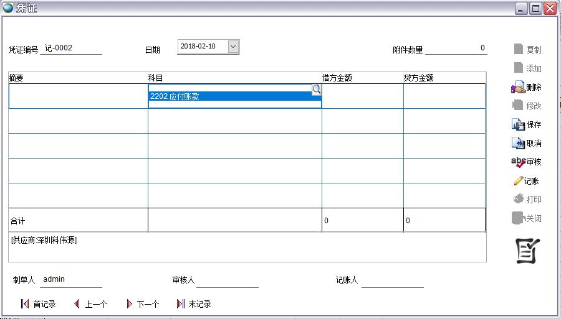Click the first row debit amount cell
Viewport: 561px width, 319px height.
362,96
